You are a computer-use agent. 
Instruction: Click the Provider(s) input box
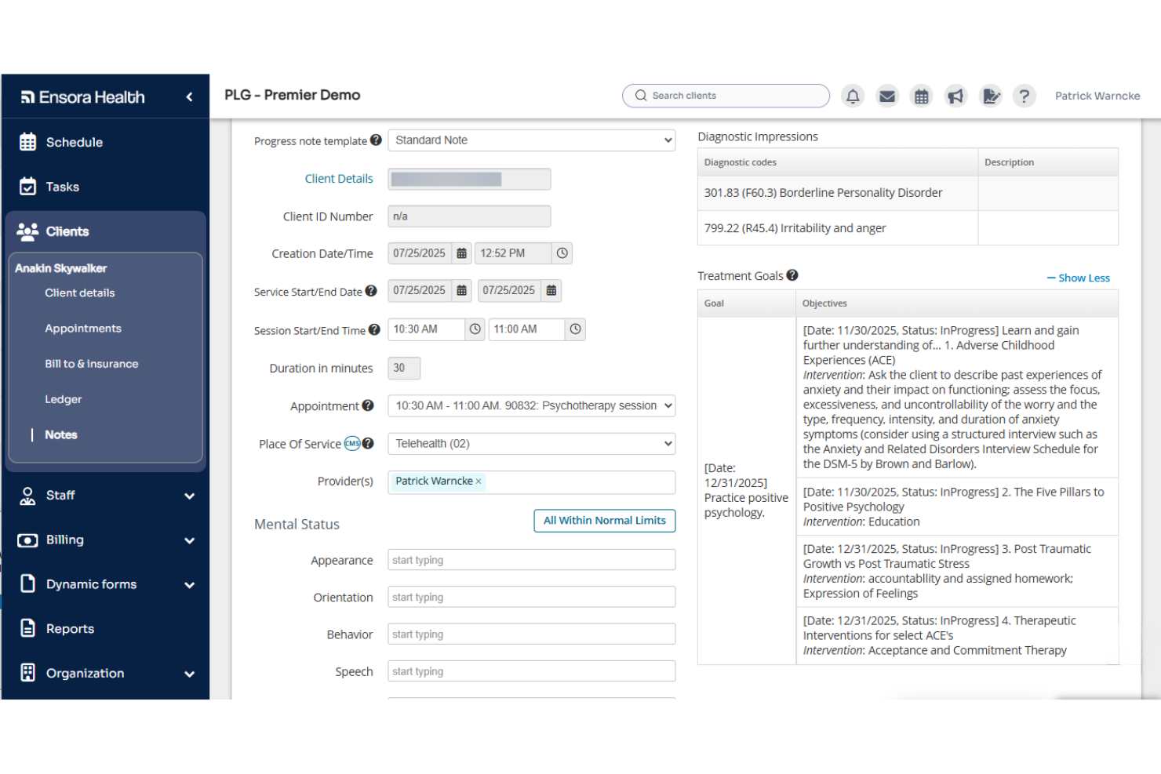[x=532, y=482]
